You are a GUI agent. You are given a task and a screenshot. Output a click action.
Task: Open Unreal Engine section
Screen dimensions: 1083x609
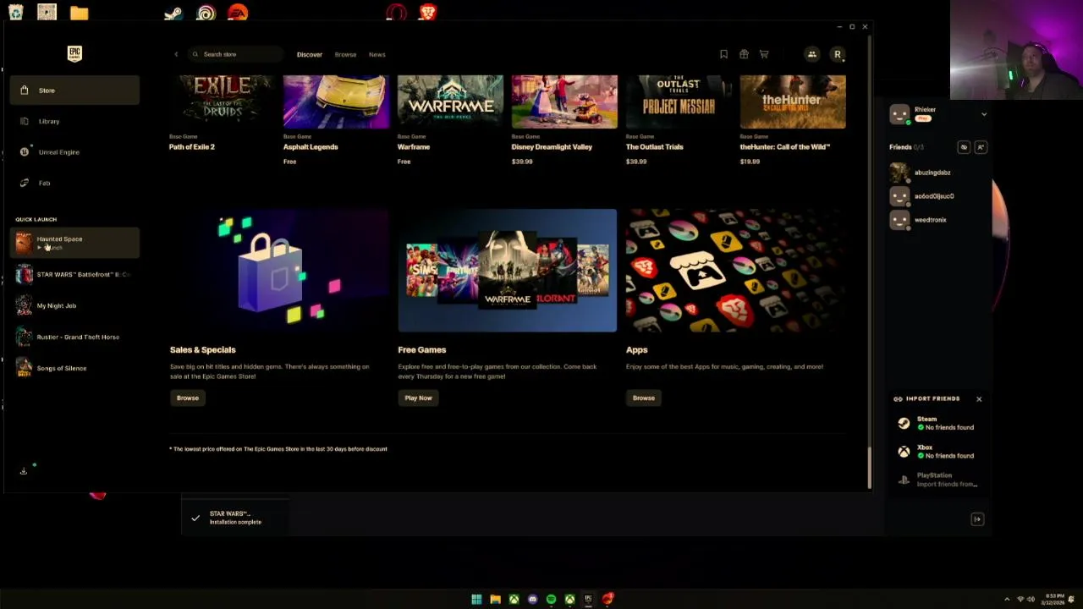tap(74, 152)
